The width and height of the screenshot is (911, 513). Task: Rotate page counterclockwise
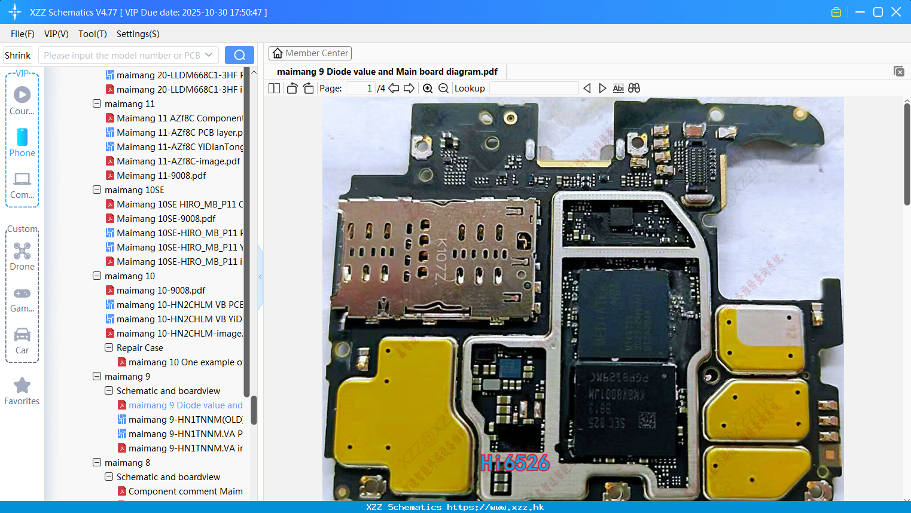[x=292, y=88]
